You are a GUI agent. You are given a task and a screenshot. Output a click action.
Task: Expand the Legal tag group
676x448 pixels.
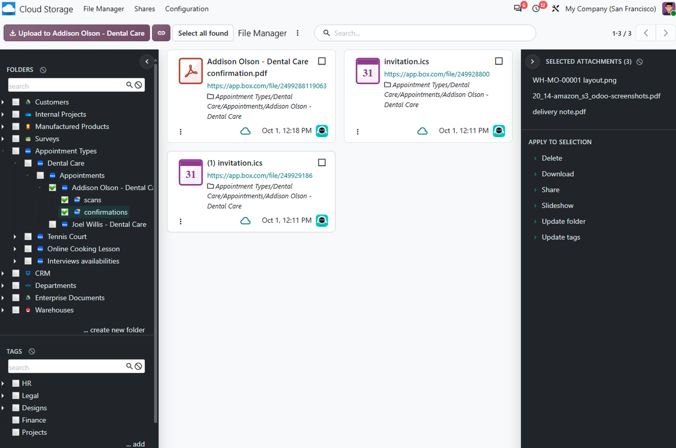(x=3, y=395)
